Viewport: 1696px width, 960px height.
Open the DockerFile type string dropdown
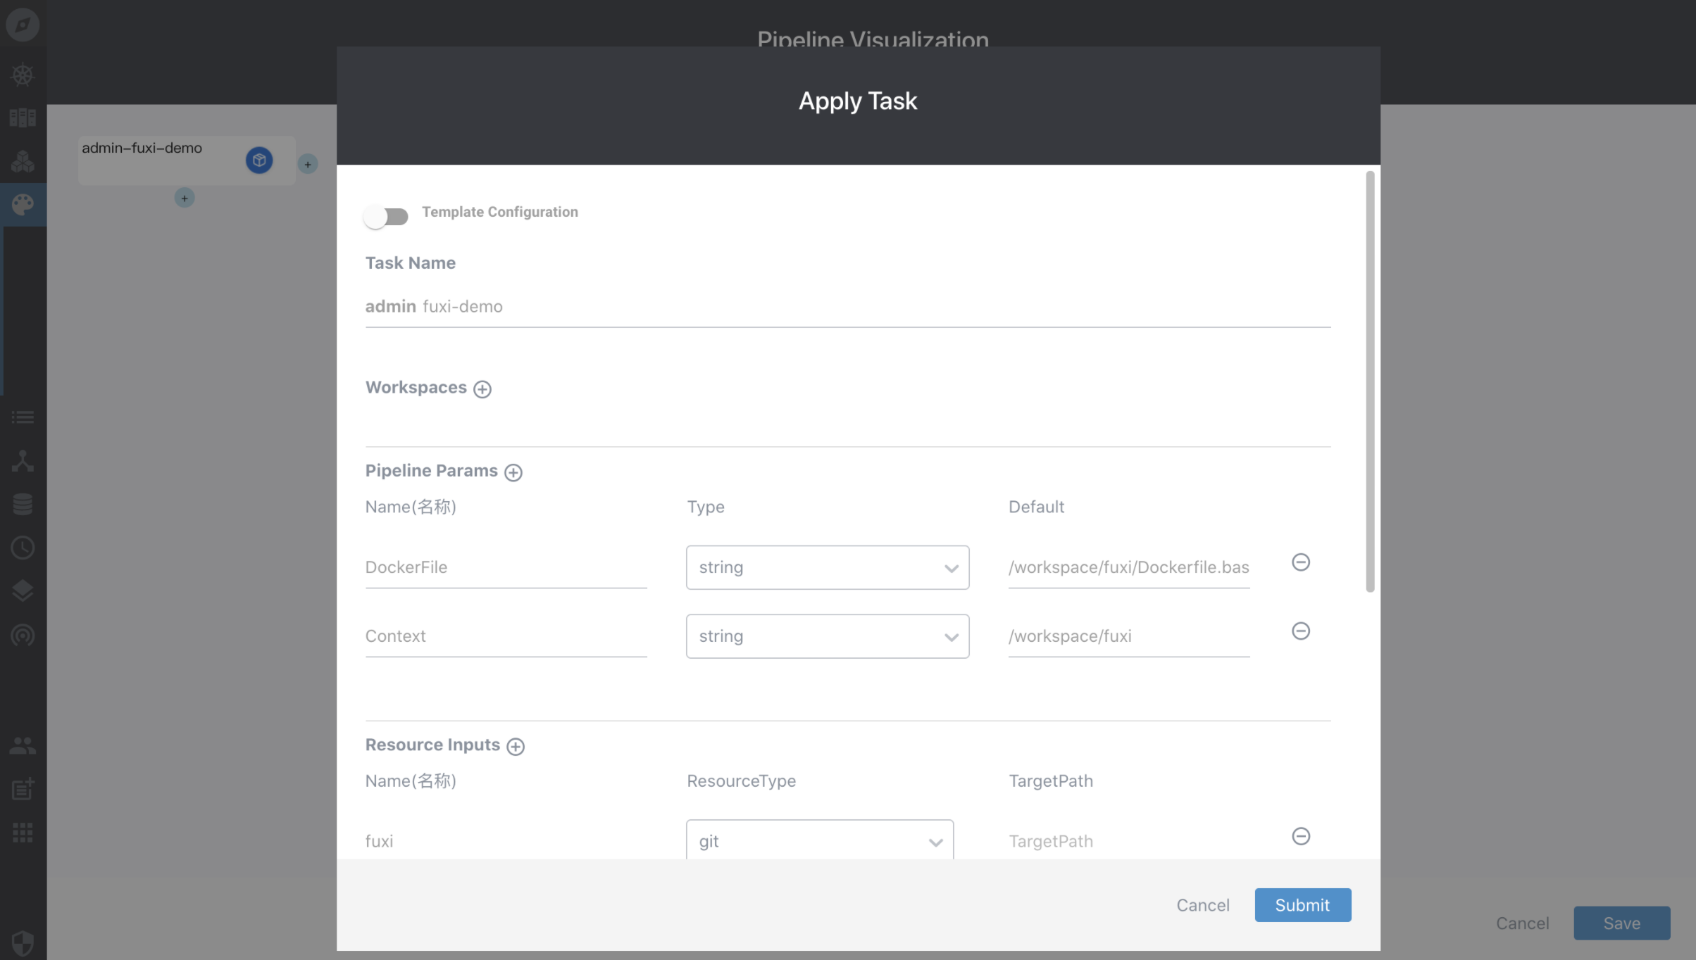(827, 567)
